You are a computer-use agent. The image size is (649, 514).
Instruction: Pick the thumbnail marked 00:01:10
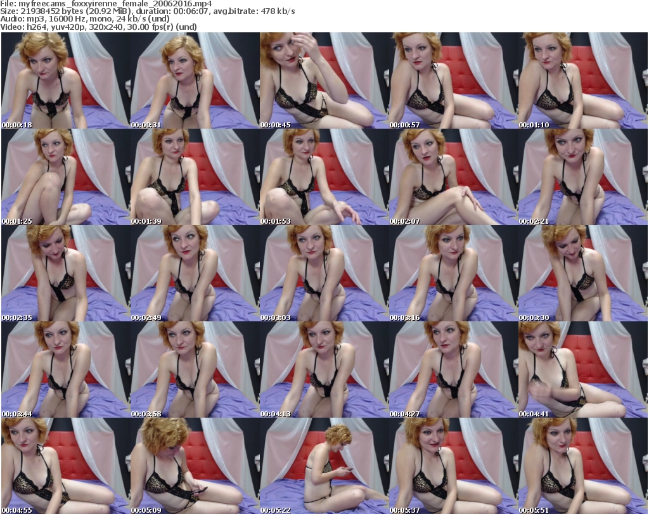click(x=583, y=80)
